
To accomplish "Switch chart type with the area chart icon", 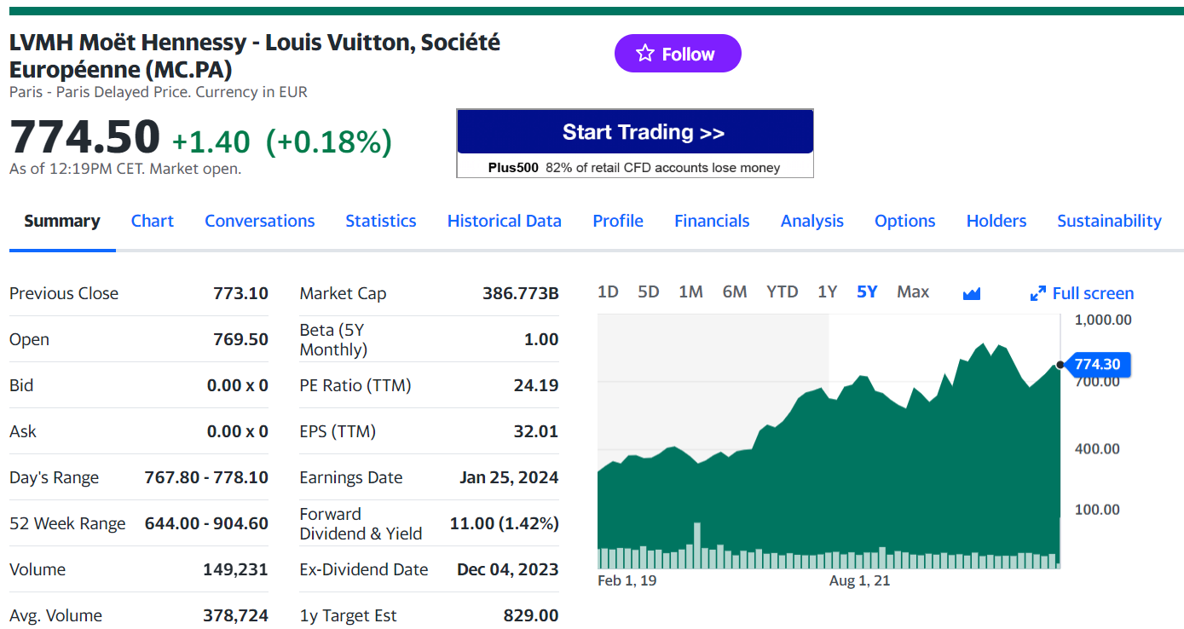I will point(972,293).
